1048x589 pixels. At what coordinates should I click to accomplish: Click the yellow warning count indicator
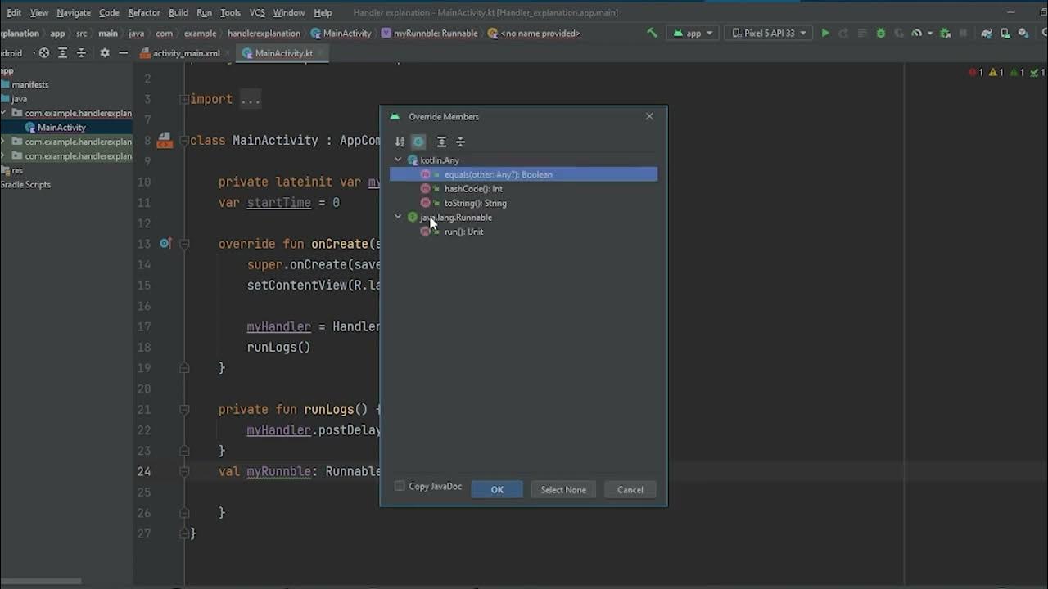(996, 73)
